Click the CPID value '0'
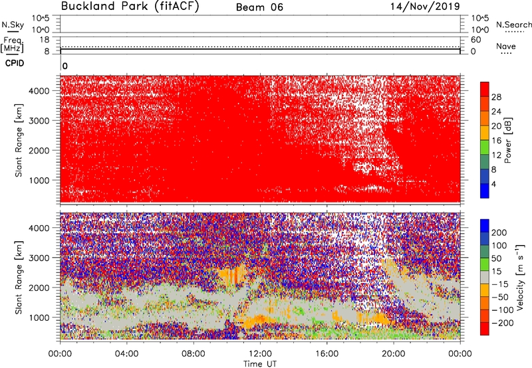 [65, 66]
